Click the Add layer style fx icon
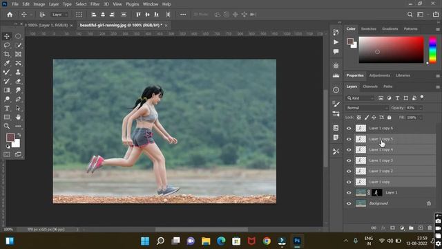The width and height of the screenshot is (442, 249). [x=383, y=228]
